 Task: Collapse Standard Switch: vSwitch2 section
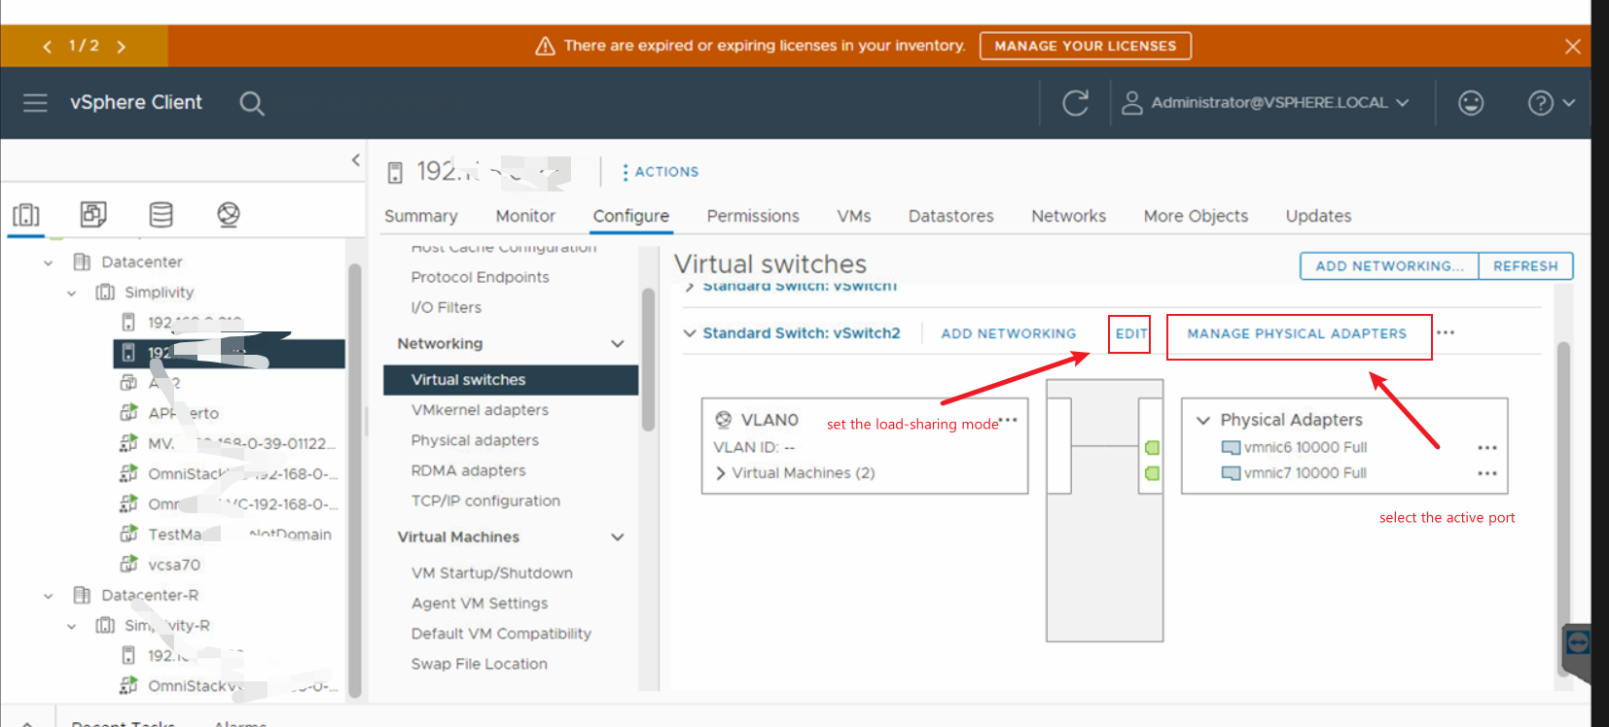[690, 333]
